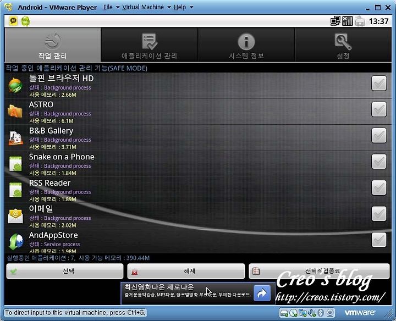
Task: Click the 선택 button checkmark icon
Action: [x=14, y=272]
